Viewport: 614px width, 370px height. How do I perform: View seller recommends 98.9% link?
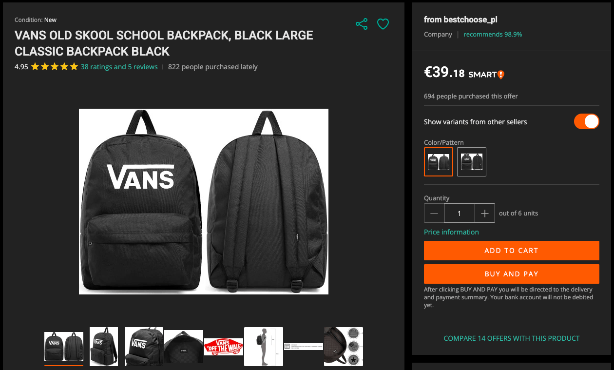[493, 34]
